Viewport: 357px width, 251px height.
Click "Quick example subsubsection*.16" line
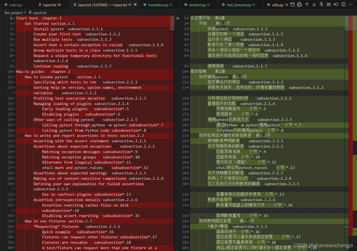(x=78, y=232)
